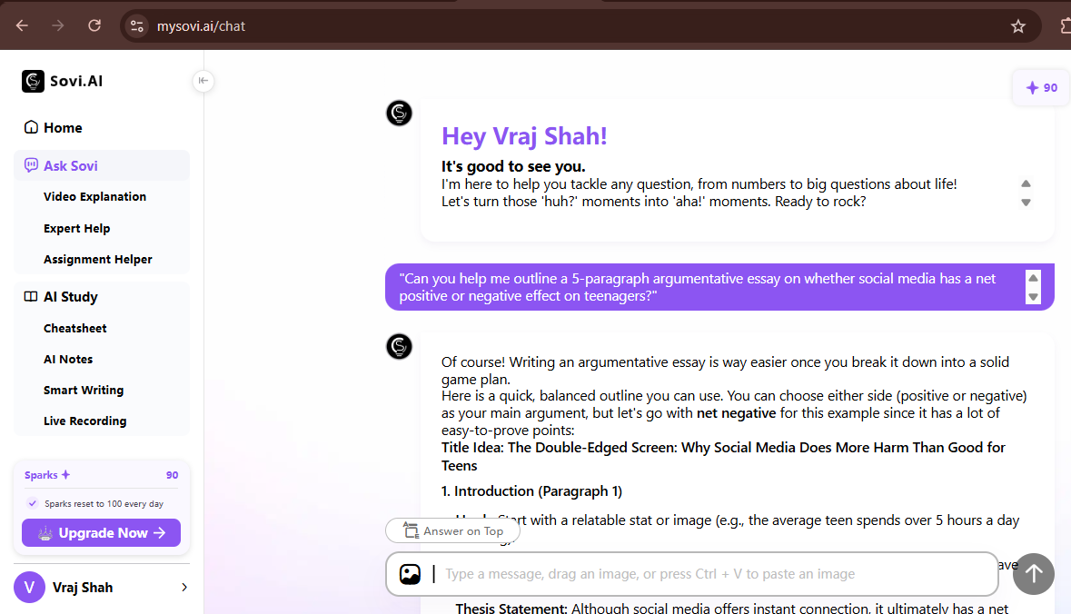Viewport: 1071px width, 614px height.
Task: Click the Sovi.AI brand name
Action: click(x=75, y=81)
